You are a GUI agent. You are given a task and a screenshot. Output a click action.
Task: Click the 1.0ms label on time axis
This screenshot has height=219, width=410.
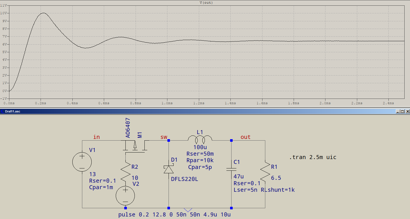coord(167,103)
